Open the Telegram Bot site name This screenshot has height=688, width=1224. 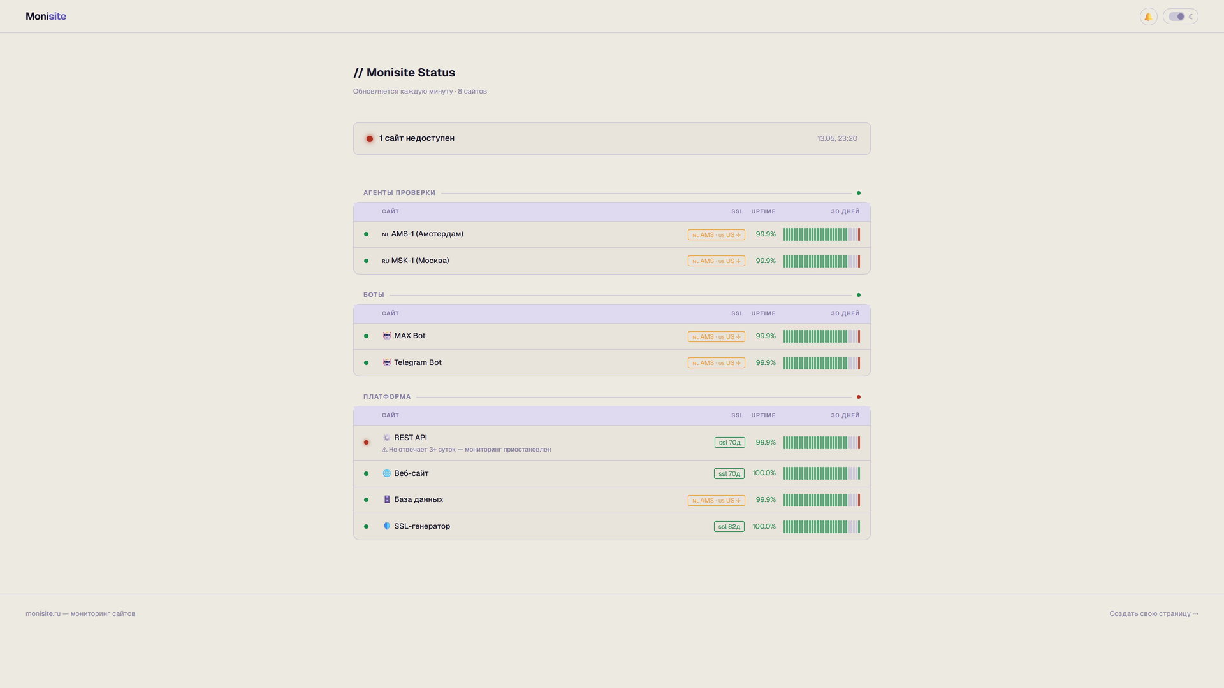pyautogui.click(x=418, y=362)
